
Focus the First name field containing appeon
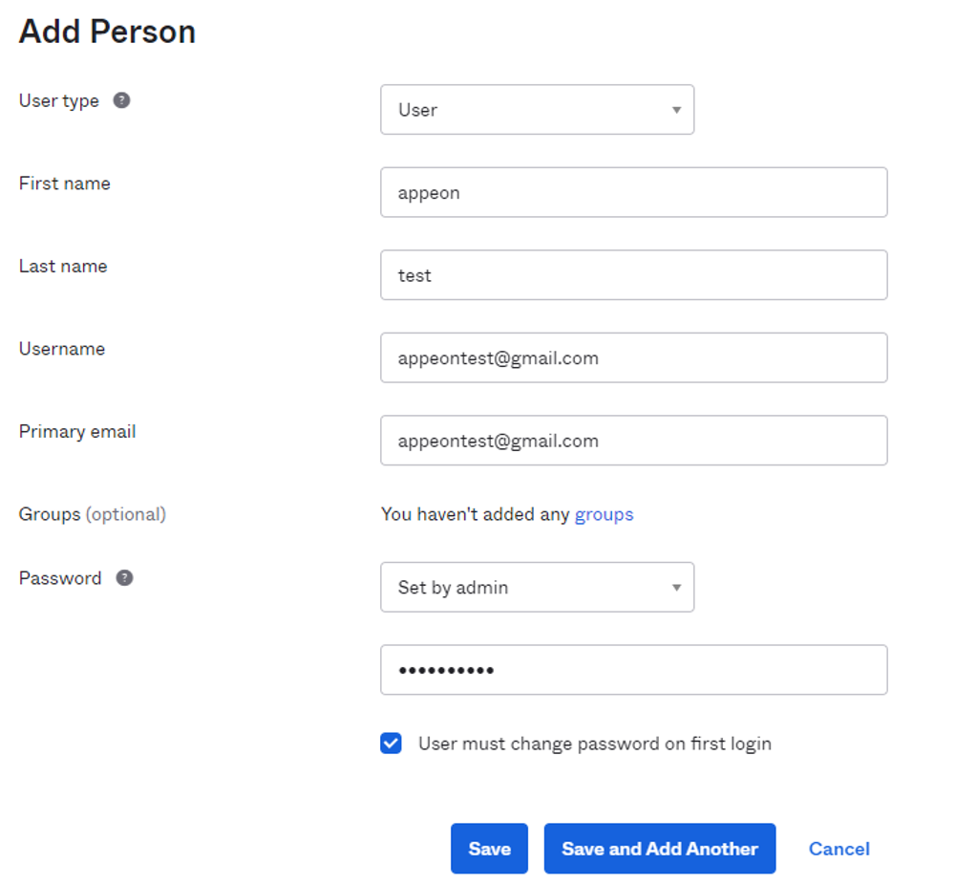point(633,193)
